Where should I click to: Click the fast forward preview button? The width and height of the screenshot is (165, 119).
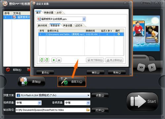141,67
